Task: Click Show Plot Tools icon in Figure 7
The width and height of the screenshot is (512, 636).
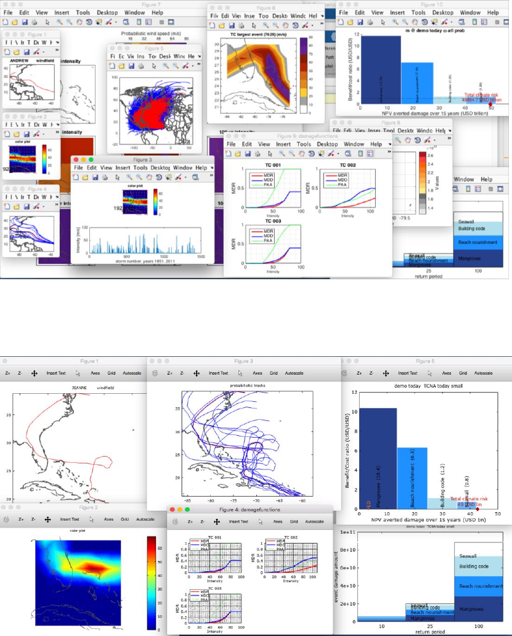Action: [x=171, y=22]
